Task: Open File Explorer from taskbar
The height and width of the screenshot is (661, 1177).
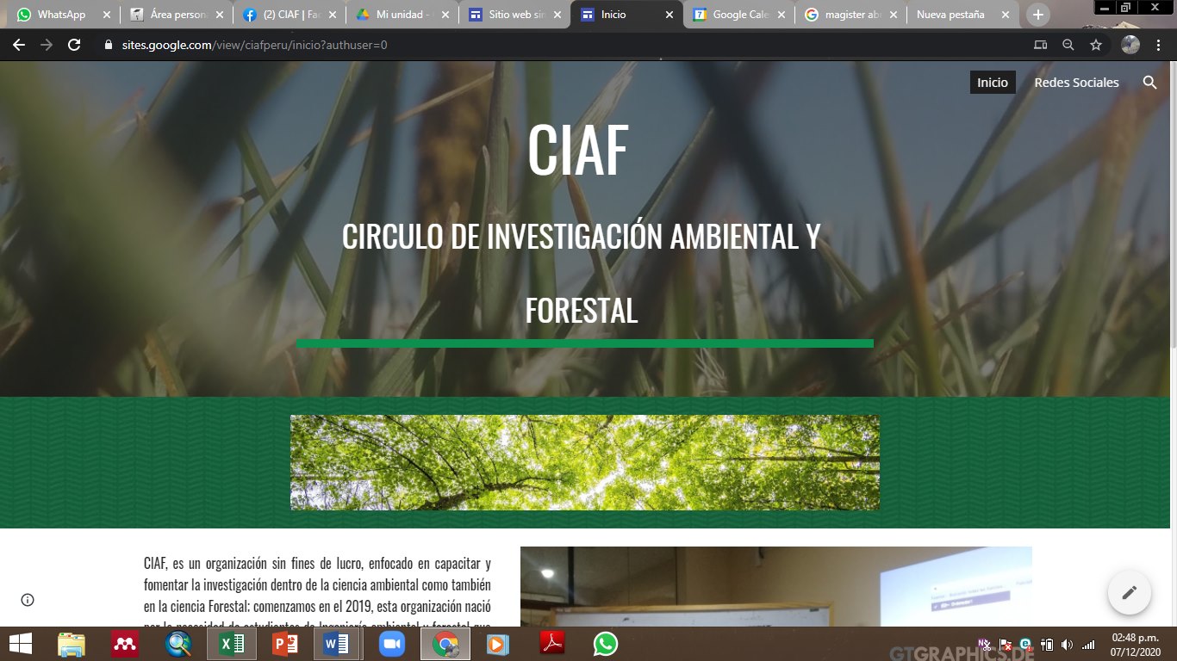Action: coord(72,644)
